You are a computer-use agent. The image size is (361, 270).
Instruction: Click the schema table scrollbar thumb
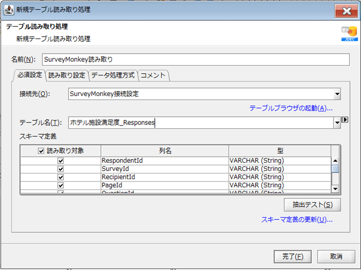point(335,169)
